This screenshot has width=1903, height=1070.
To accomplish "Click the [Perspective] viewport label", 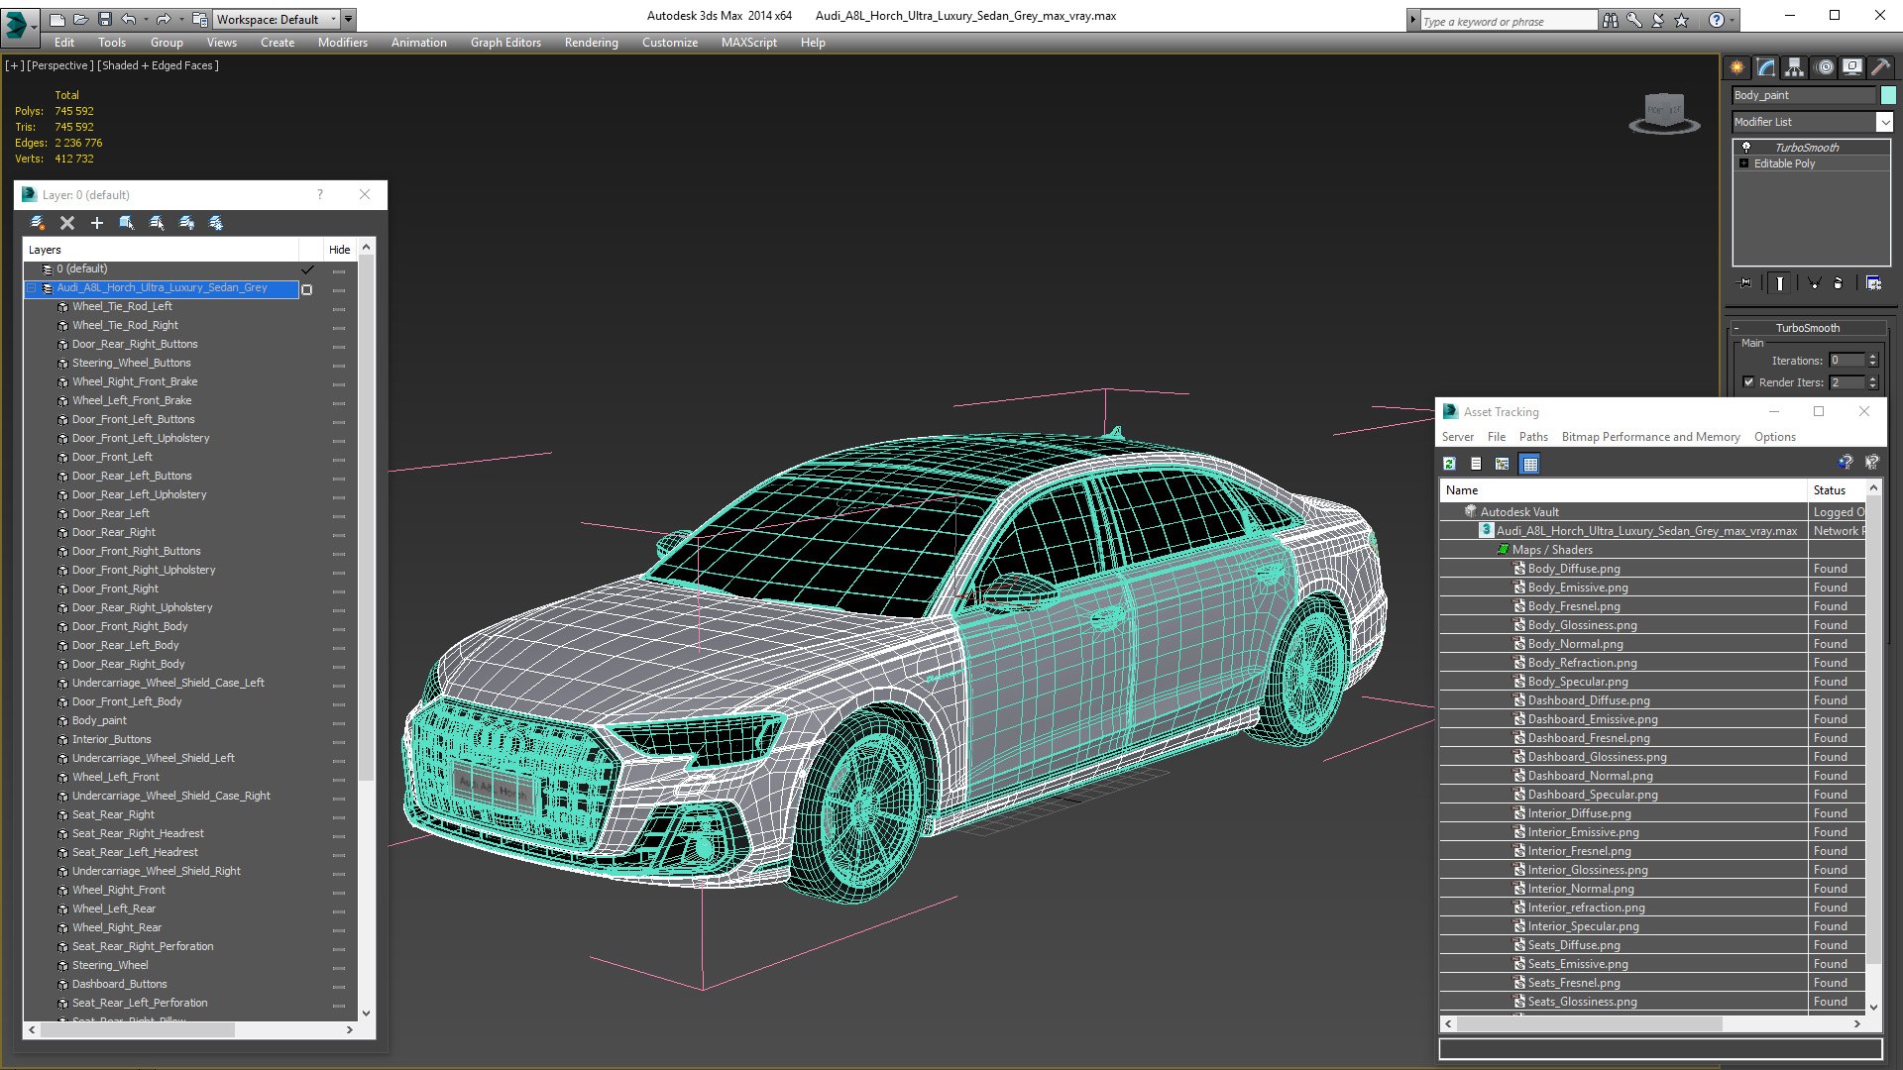I will 59,65.
